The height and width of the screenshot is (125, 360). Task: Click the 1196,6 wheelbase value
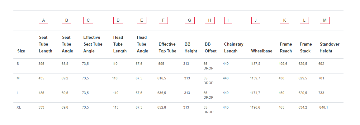[255, 107]
